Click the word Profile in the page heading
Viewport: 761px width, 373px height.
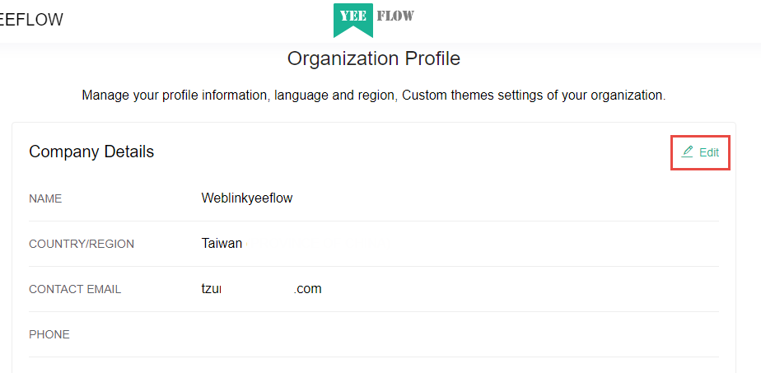click(433, 58)
